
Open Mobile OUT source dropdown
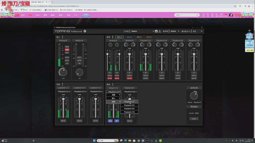130,92
